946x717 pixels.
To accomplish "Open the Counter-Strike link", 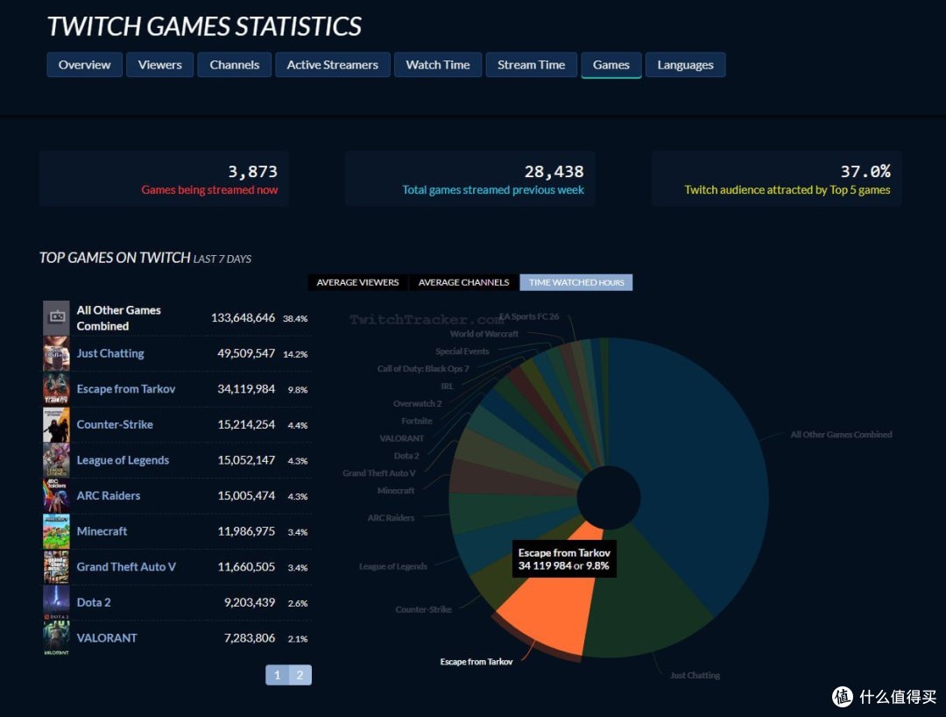I will [x=115, y=424].
